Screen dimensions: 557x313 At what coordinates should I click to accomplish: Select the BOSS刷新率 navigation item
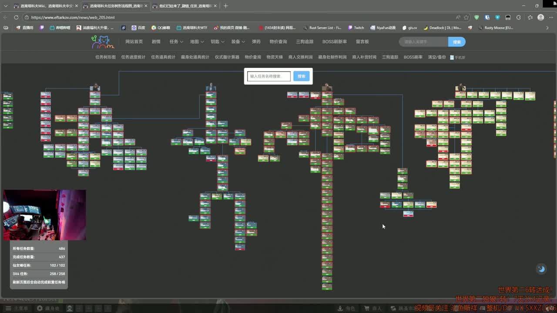334,42
